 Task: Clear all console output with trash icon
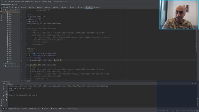[7, 100]
